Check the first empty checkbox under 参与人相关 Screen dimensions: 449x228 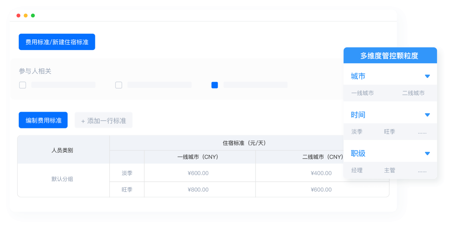coord(23,85)
